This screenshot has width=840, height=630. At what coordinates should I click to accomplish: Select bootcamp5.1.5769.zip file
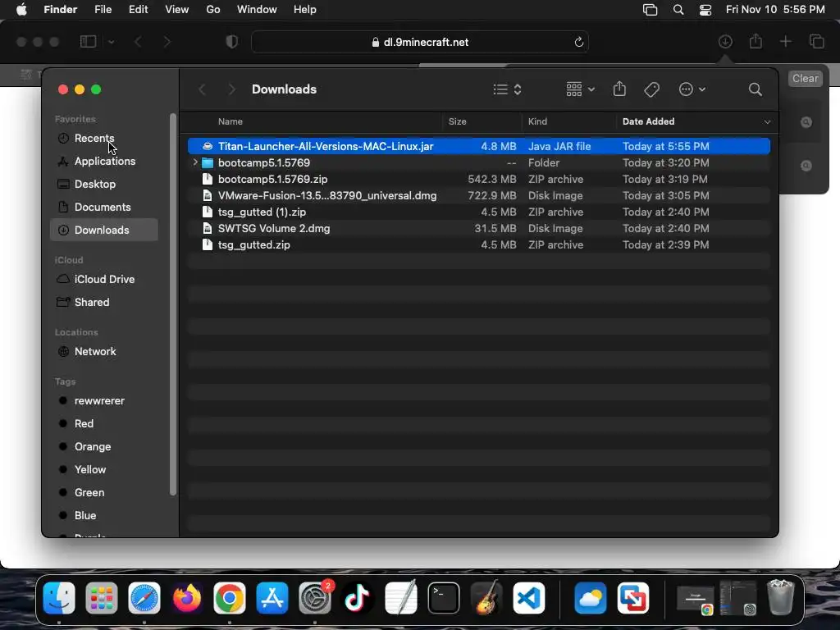click(x=479, y=179)
